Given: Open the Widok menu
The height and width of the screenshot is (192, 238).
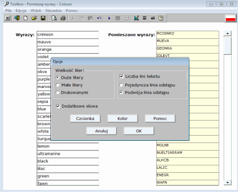Looking at the screenshot, I should pyautogui.click(x=36, y=10).
